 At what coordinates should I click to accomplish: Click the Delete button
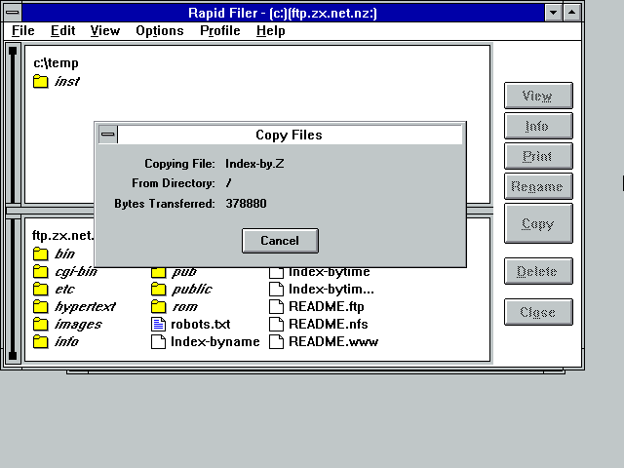(x=538, y=271)
